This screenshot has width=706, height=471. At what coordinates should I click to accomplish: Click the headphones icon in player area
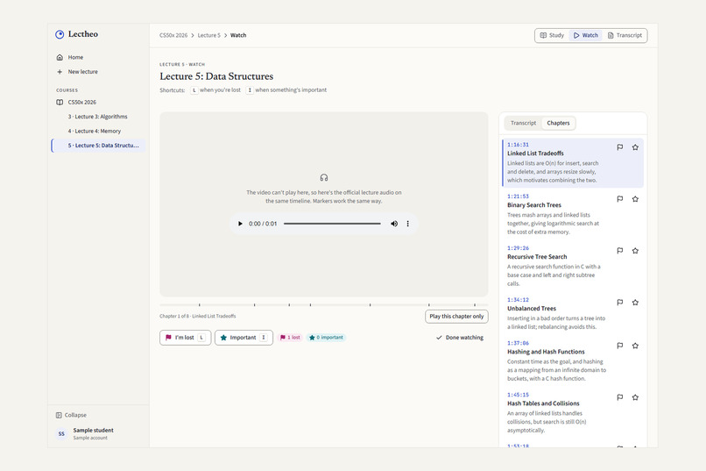coord(324,177)
